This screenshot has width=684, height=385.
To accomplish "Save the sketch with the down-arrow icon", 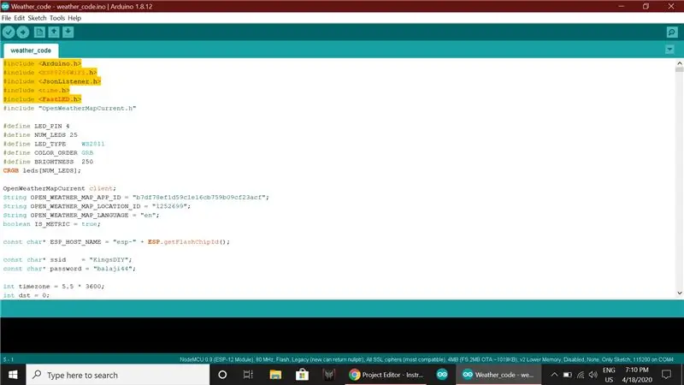I will (68, 32).
